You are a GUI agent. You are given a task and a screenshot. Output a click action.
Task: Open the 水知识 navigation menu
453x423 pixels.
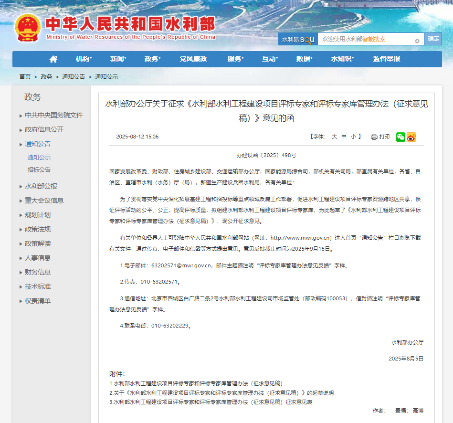pos(342,59)
